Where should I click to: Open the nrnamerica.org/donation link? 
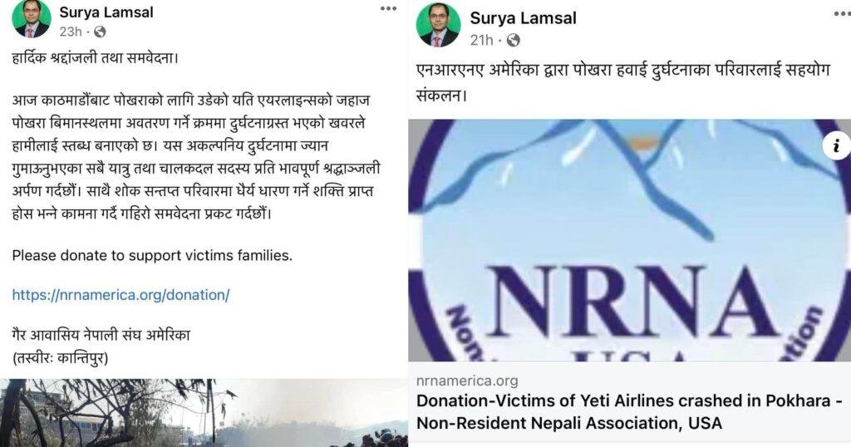(x=121, y=295)
